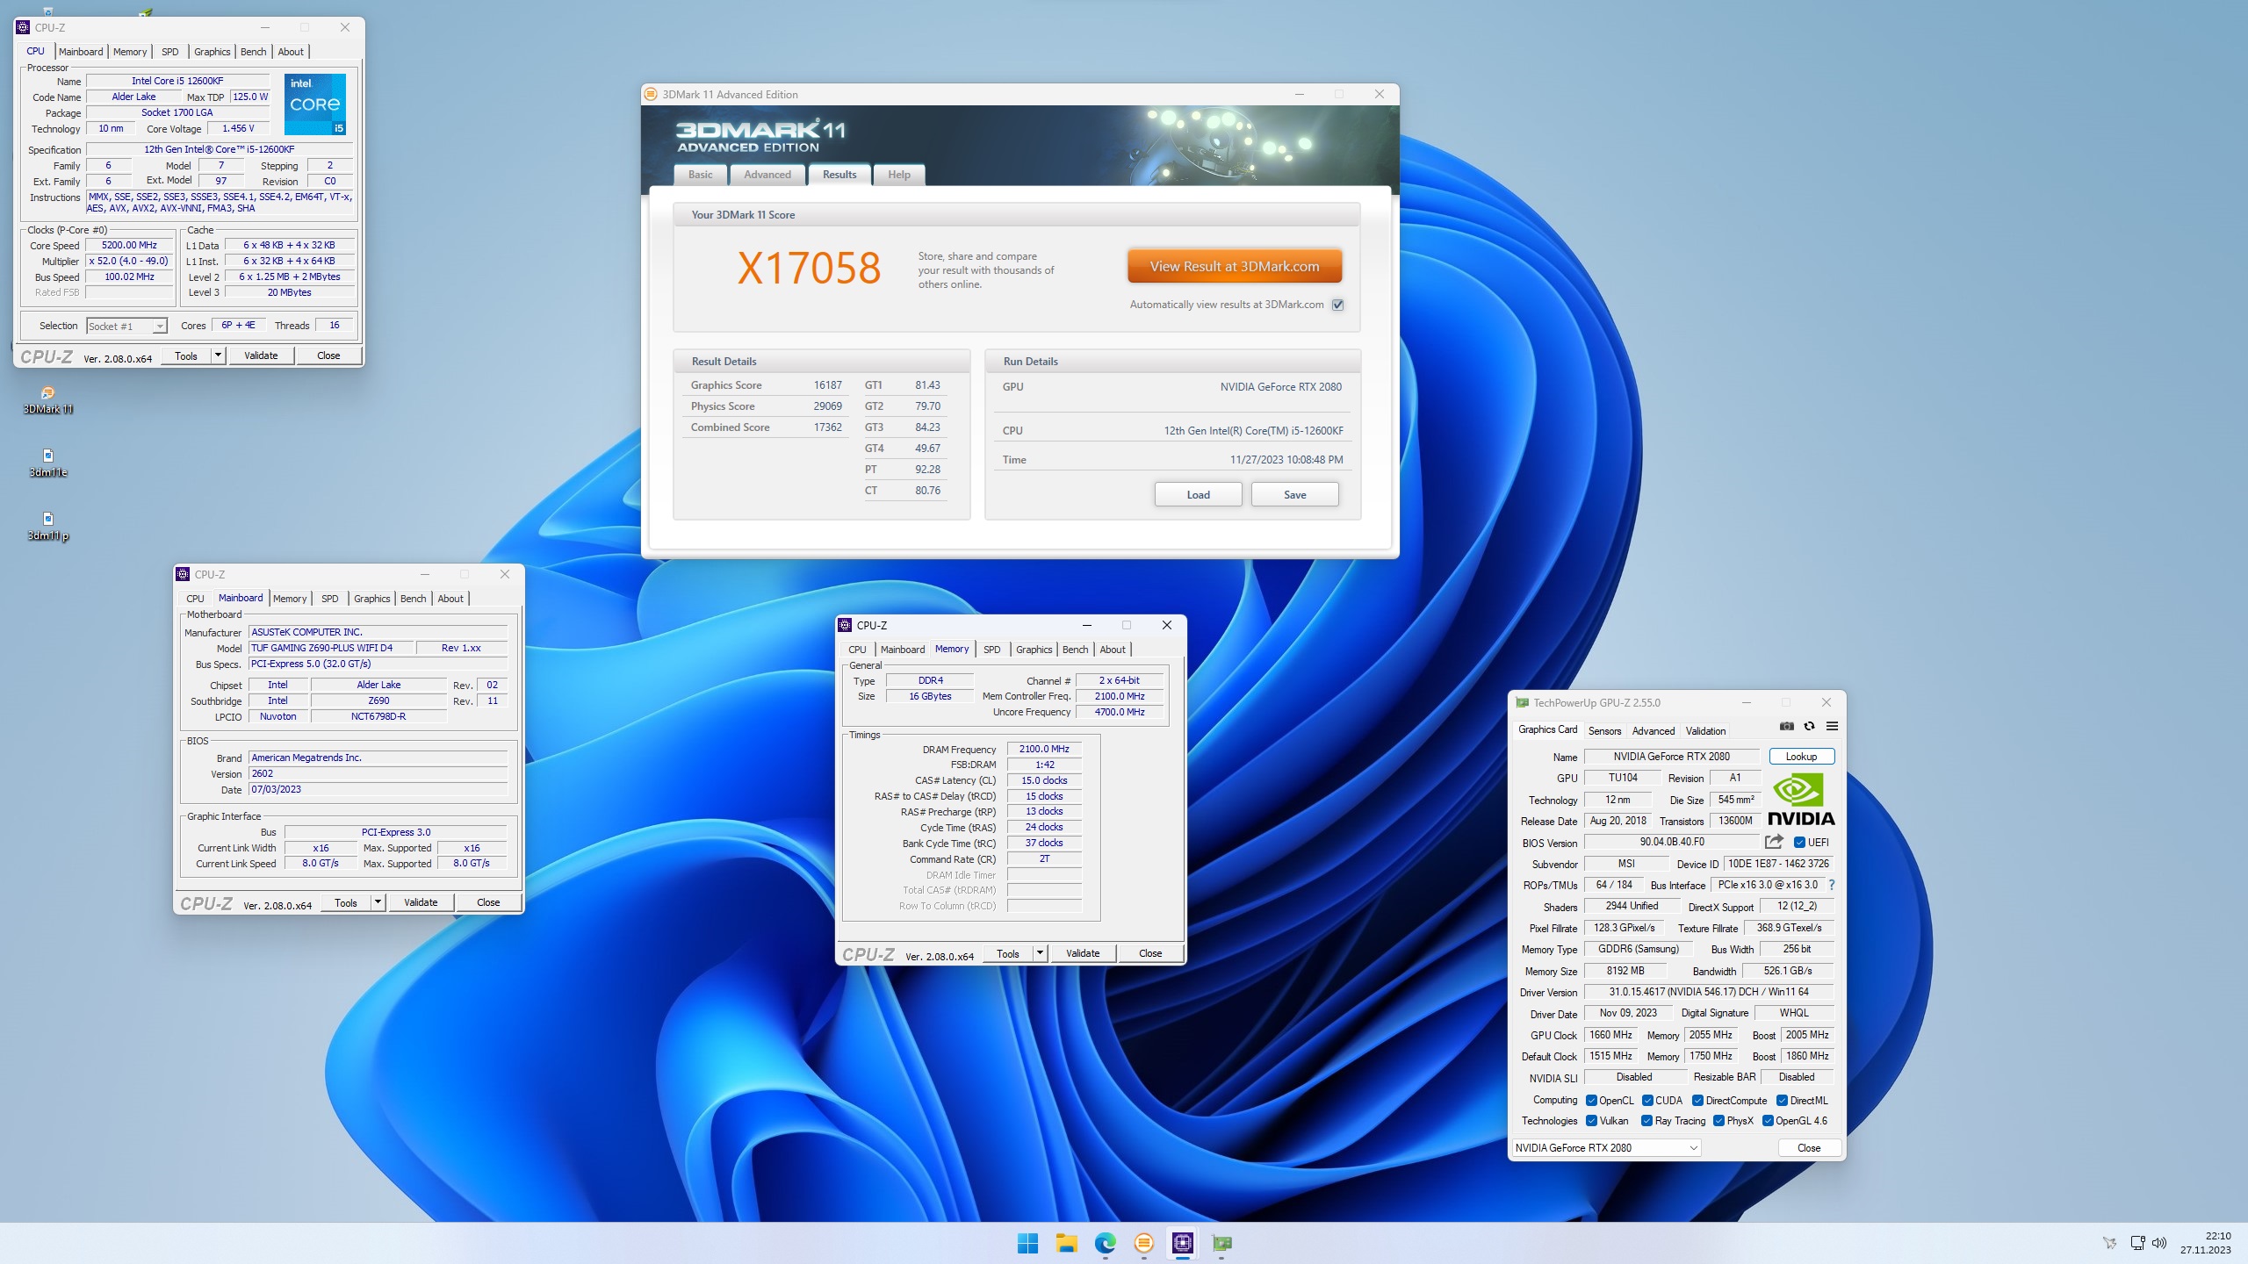Open the 3DMark 11 desktop shortcut
Image resolution: width=2248 pixels, height=1264 pixels.
tap(48, 399)
